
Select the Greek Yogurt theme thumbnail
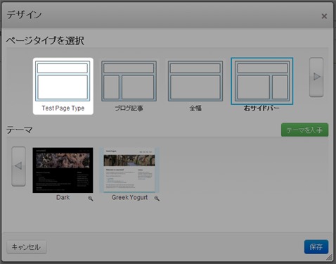(129, 170)
